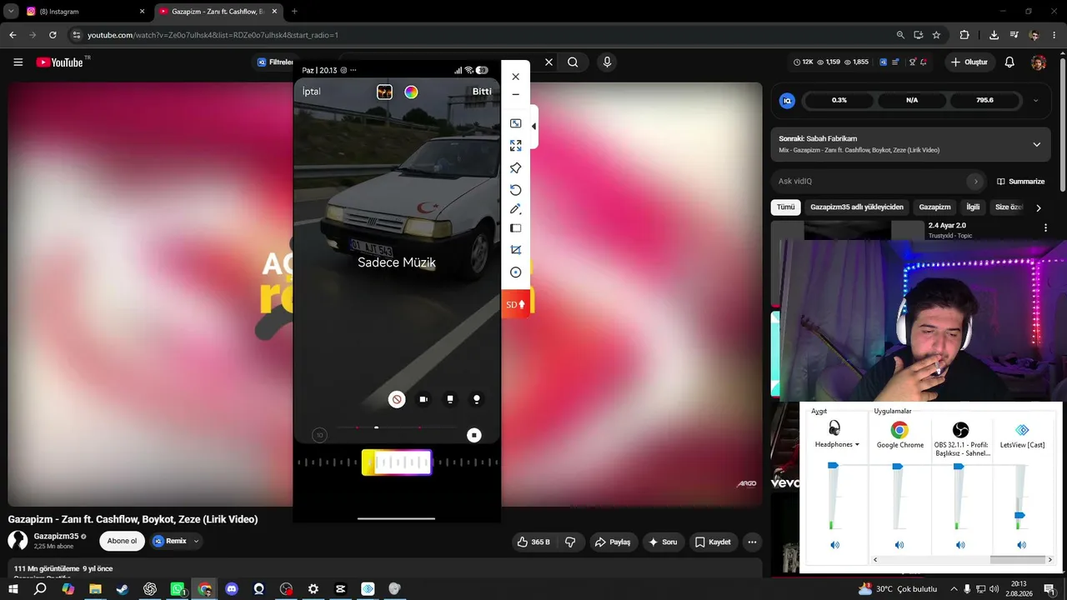Tap the stop button in phone mirror
The height and width of the screenshot is (600, 1067).
(x=474, y=435)
